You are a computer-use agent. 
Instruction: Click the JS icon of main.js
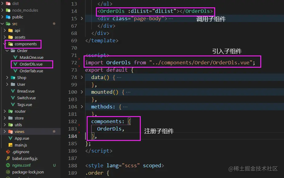pos(10,145)
